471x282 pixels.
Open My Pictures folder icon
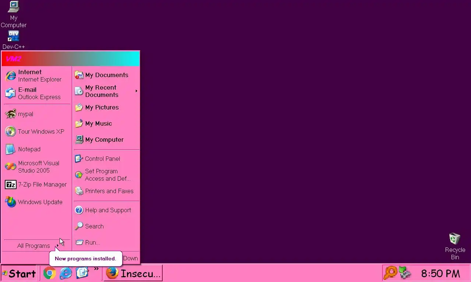click(79, 107)
